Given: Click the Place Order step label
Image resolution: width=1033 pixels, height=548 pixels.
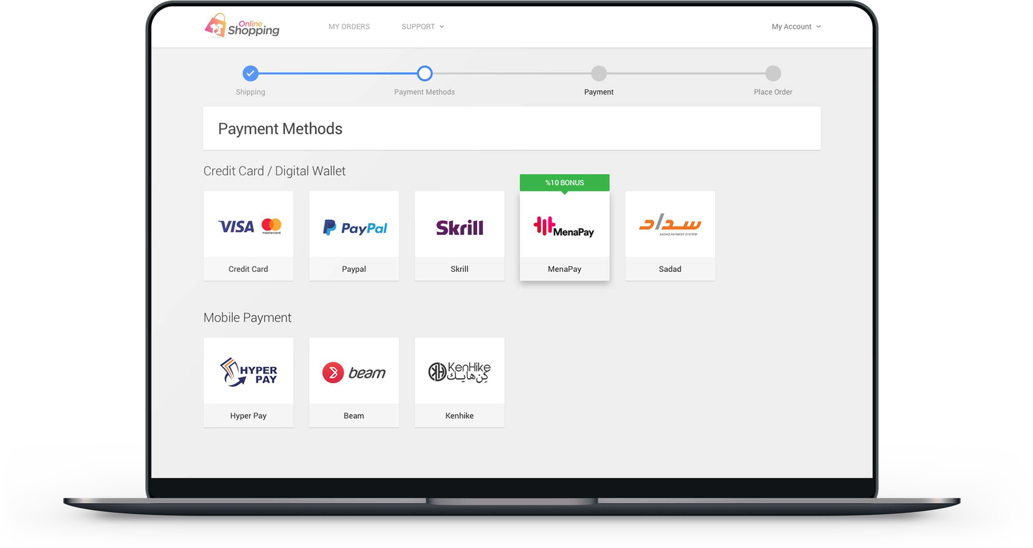Looking at the screenshot, I should [773, 92].
